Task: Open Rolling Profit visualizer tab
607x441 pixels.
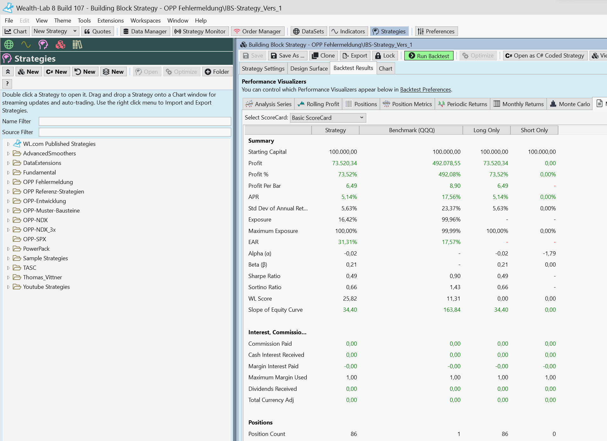Action: pyautogui.click(x=318, y=104)
